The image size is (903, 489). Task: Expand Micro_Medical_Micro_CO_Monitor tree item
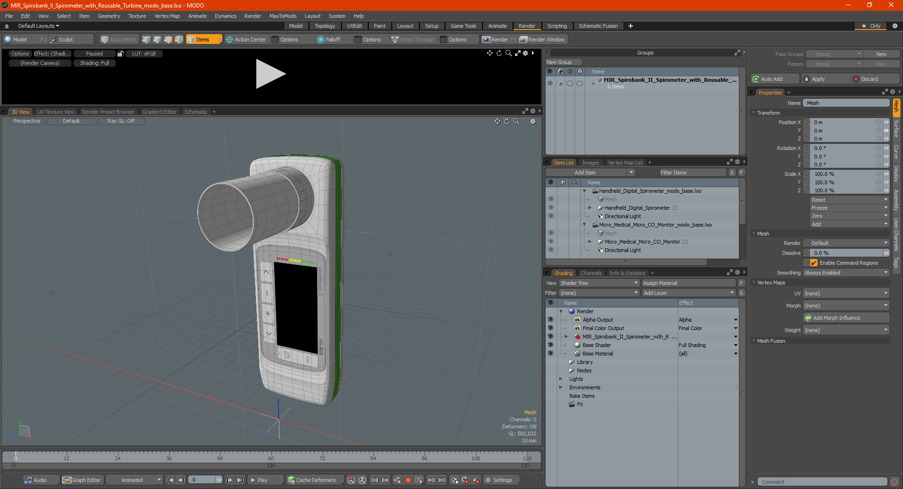pos(590,242)
